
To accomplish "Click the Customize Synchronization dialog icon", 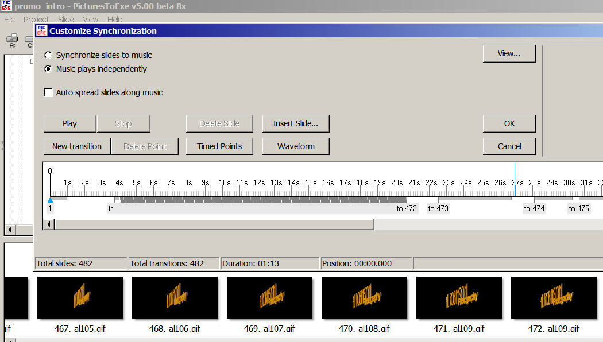I will tap(41, 31).
